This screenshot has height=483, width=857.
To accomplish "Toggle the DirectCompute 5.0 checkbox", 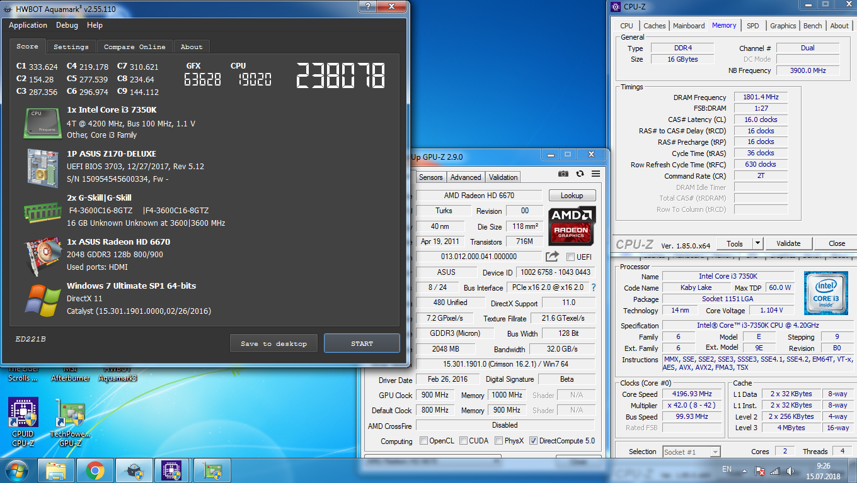I will [x=533, y=441].
